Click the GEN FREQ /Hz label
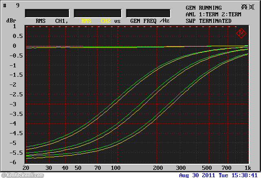 coord(150,21)
